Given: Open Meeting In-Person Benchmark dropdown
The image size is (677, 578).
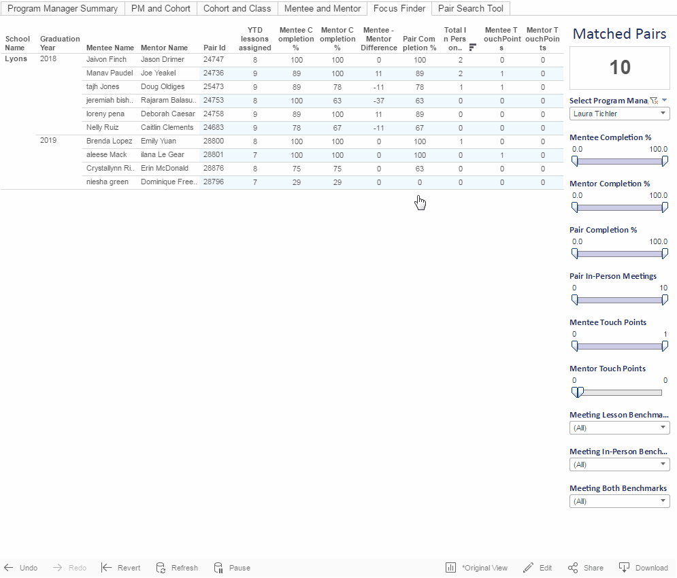Looking at the screenshot, I should [x=619, y=464].
